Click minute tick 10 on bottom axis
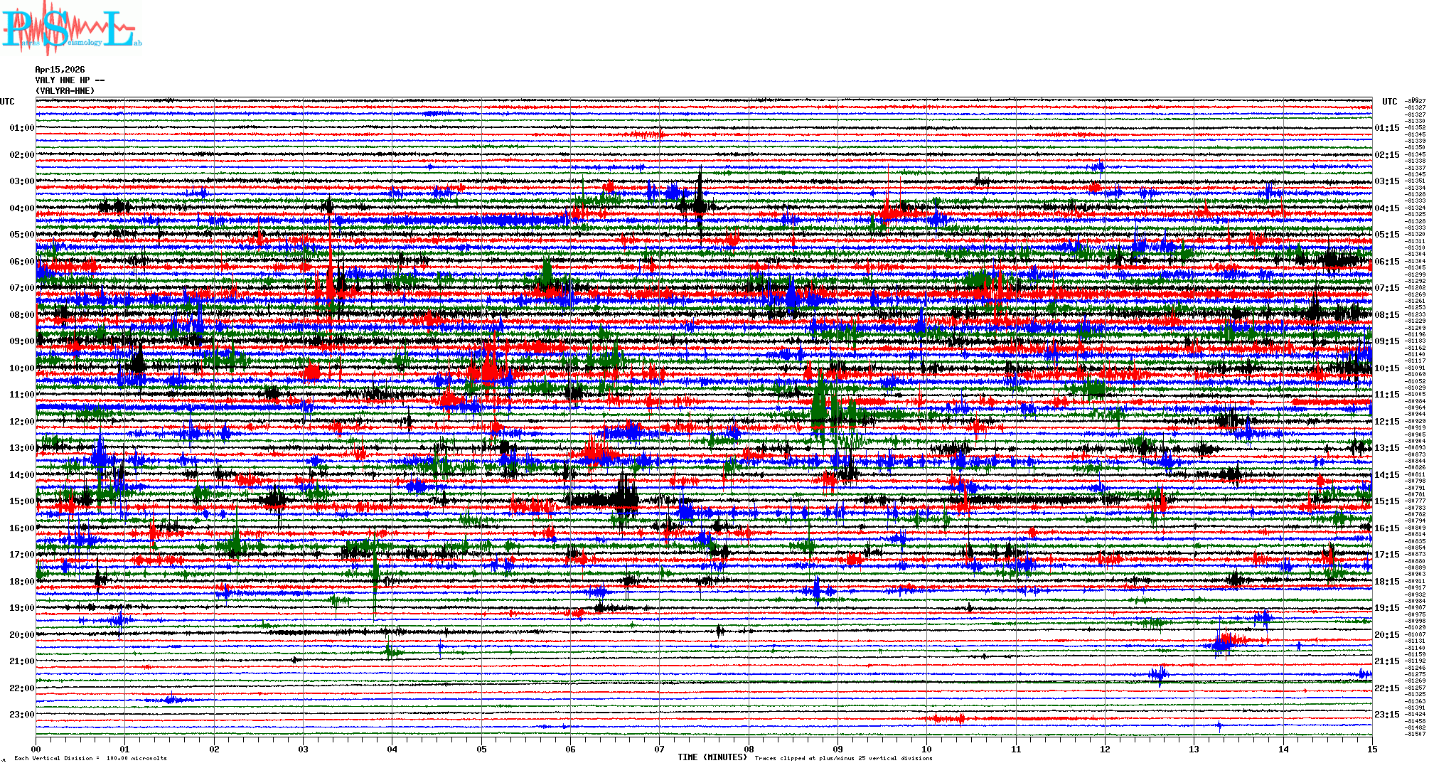Viewport: 1429px width, 768px height. pos(926,749)
